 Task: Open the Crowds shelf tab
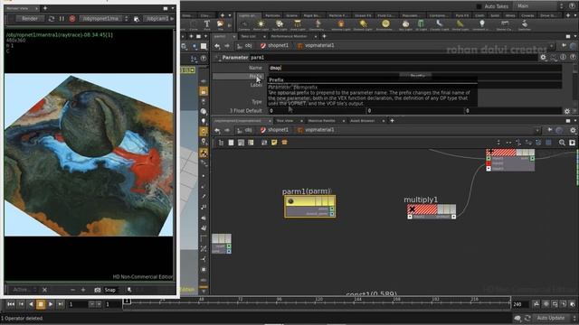tap(527, 15)
